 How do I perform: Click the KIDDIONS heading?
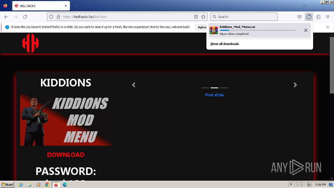[66, 83]
